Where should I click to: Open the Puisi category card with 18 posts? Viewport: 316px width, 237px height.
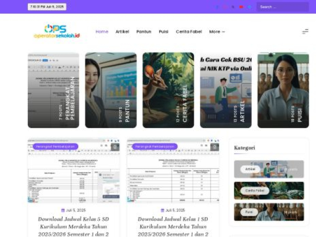tap(283, 90)
